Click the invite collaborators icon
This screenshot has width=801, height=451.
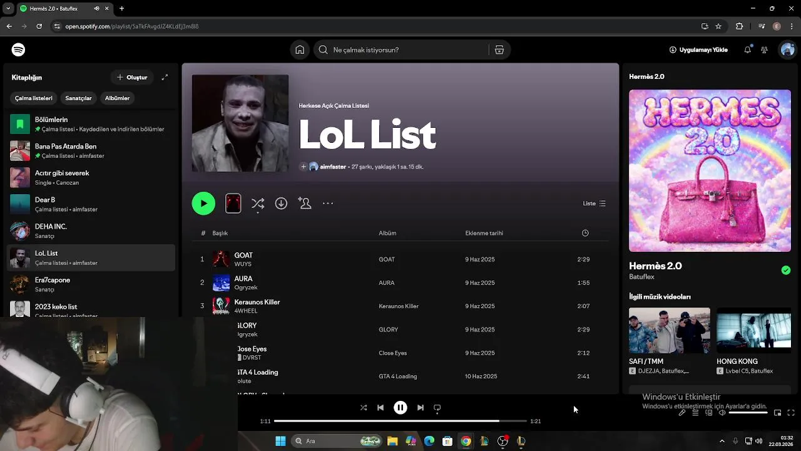click(x=305, y=203)
